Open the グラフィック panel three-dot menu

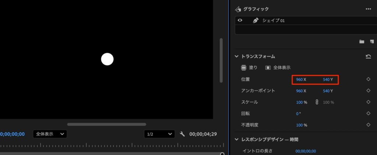pyautogui.click(x=368, y=9)
